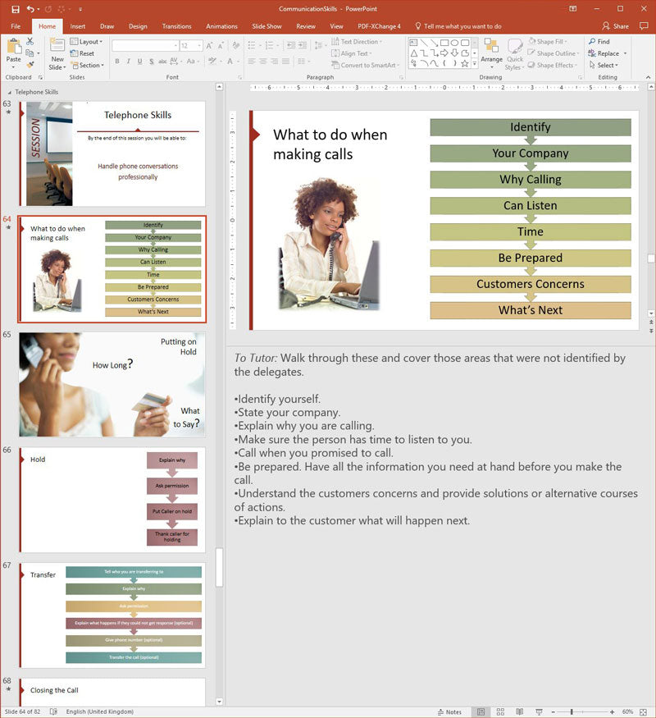656x718 pixels.
Task: Start the slide show from status bar
Action: (x=539, y=711)
